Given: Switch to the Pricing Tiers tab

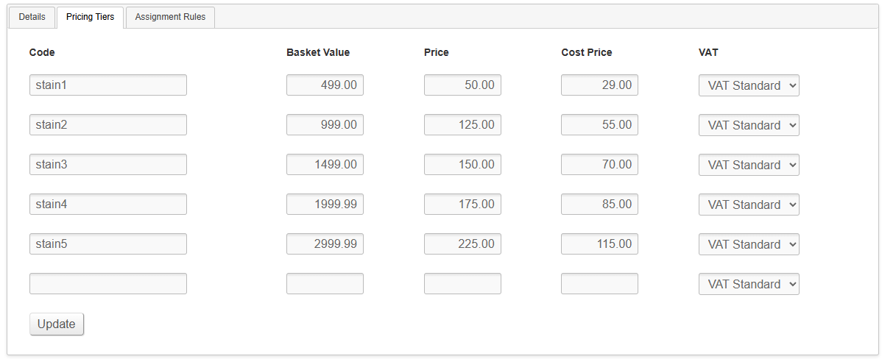Looking at the screenshot, I should click(x=90, y=17).
